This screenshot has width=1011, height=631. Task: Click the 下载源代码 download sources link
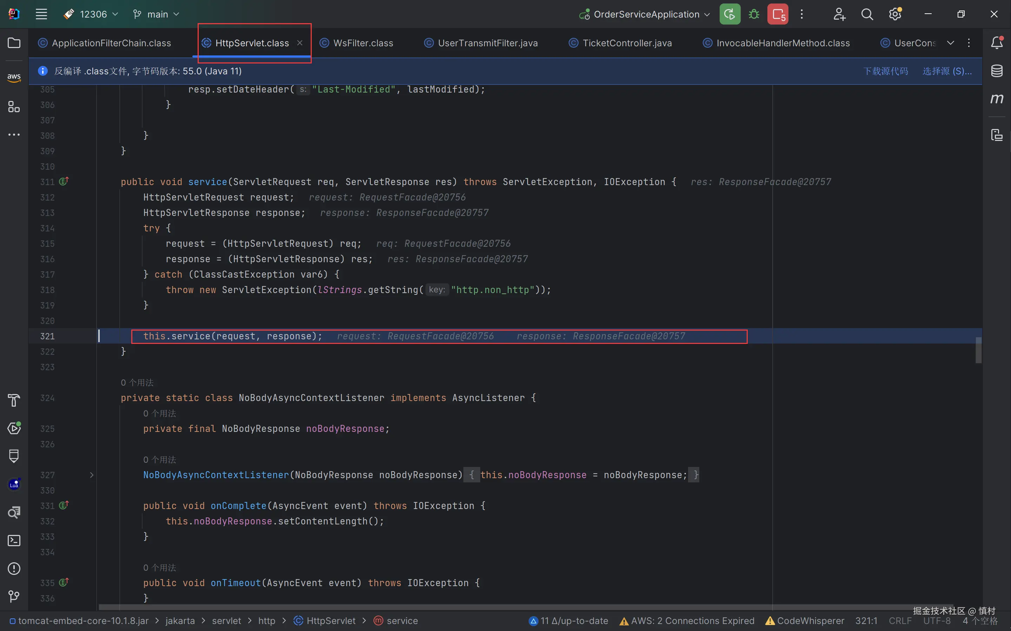click(885, 71)
